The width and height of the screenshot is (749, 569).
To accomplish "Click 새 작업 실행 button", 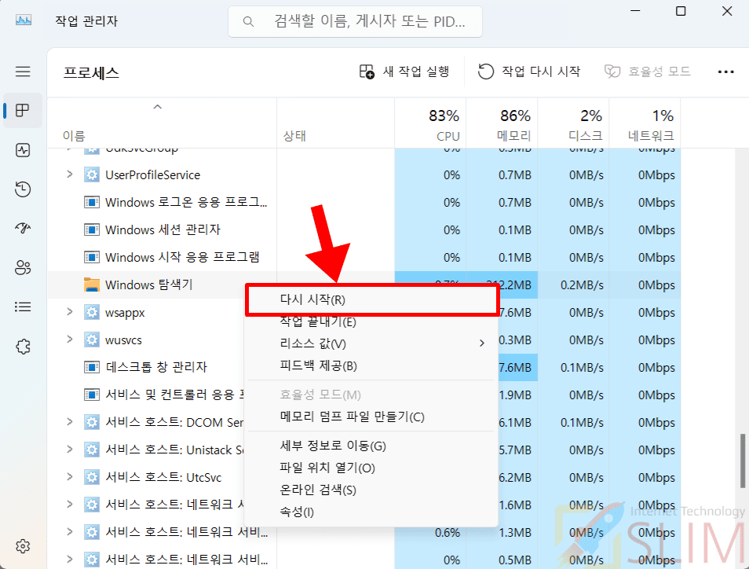I will point(404,72).
